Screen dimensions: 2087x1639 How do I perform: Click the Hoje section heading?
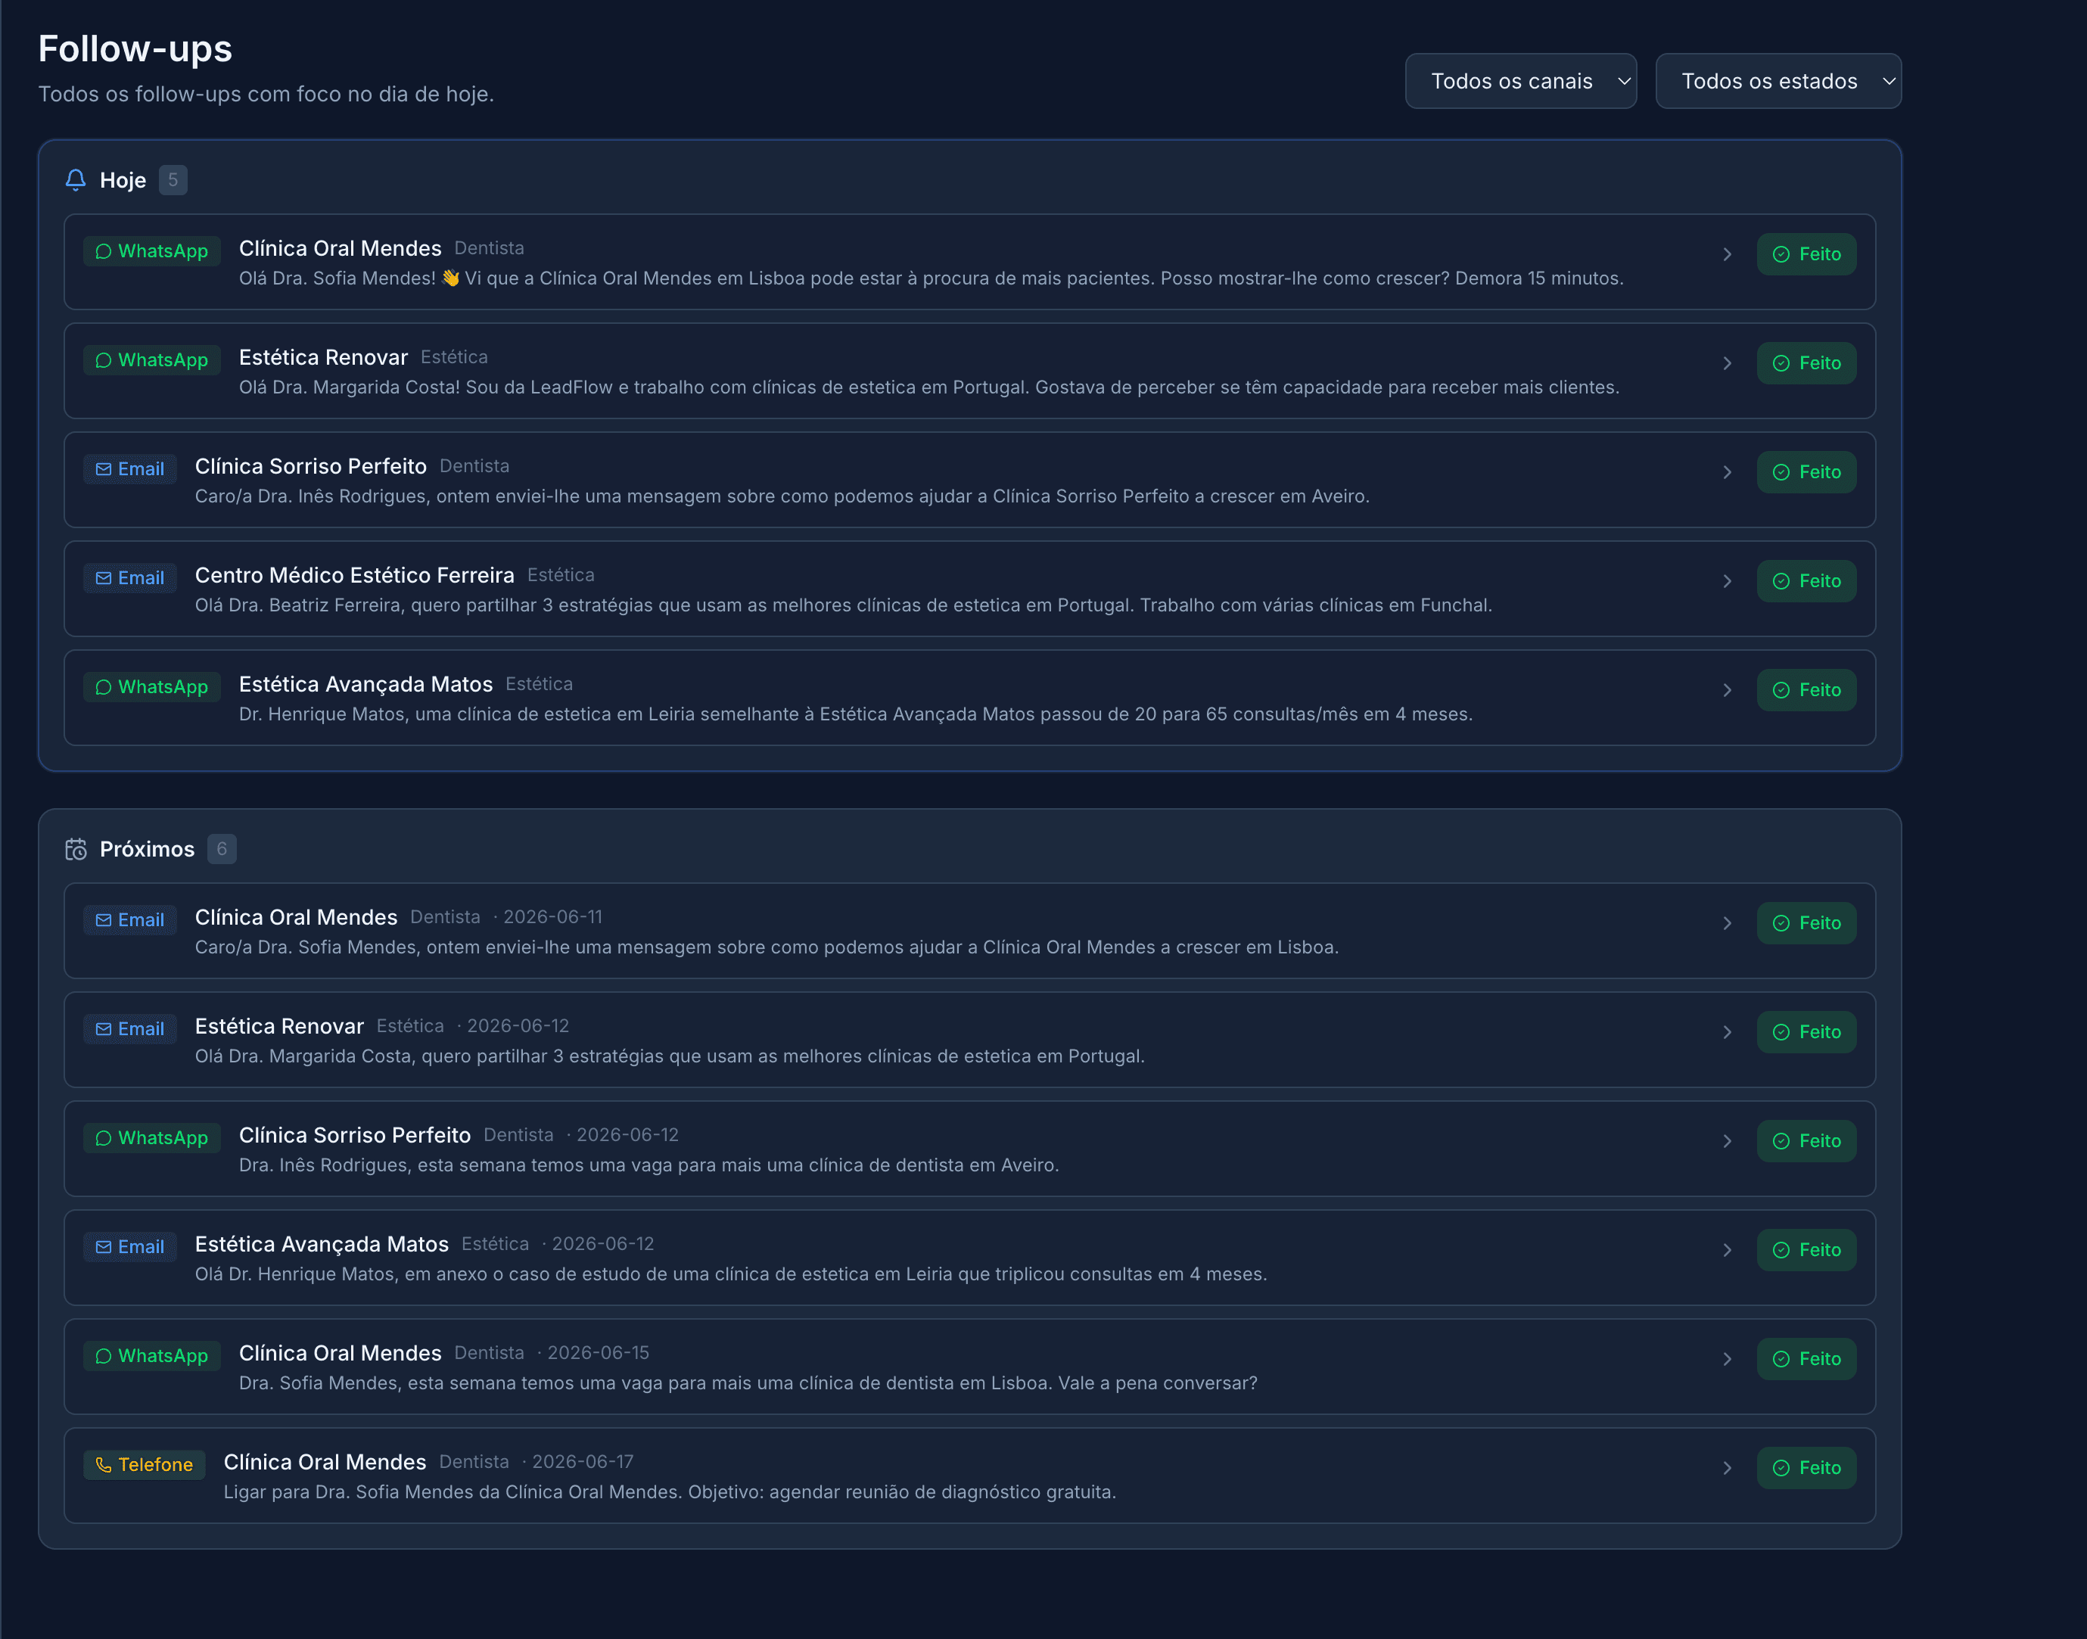tap(123, 180)
